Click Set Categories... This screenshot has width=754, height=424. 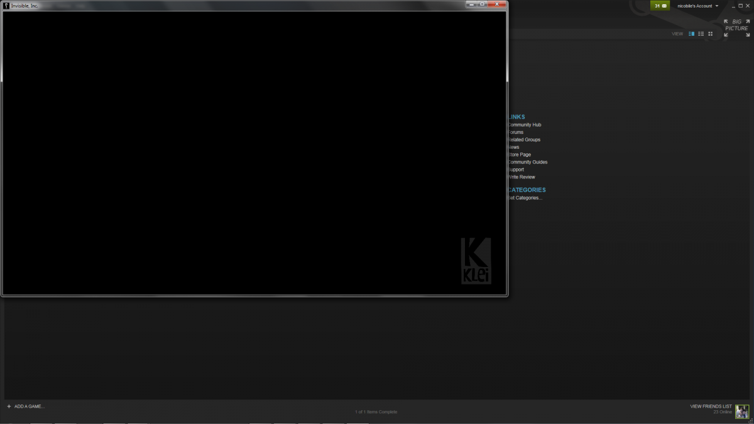(526, 198)
